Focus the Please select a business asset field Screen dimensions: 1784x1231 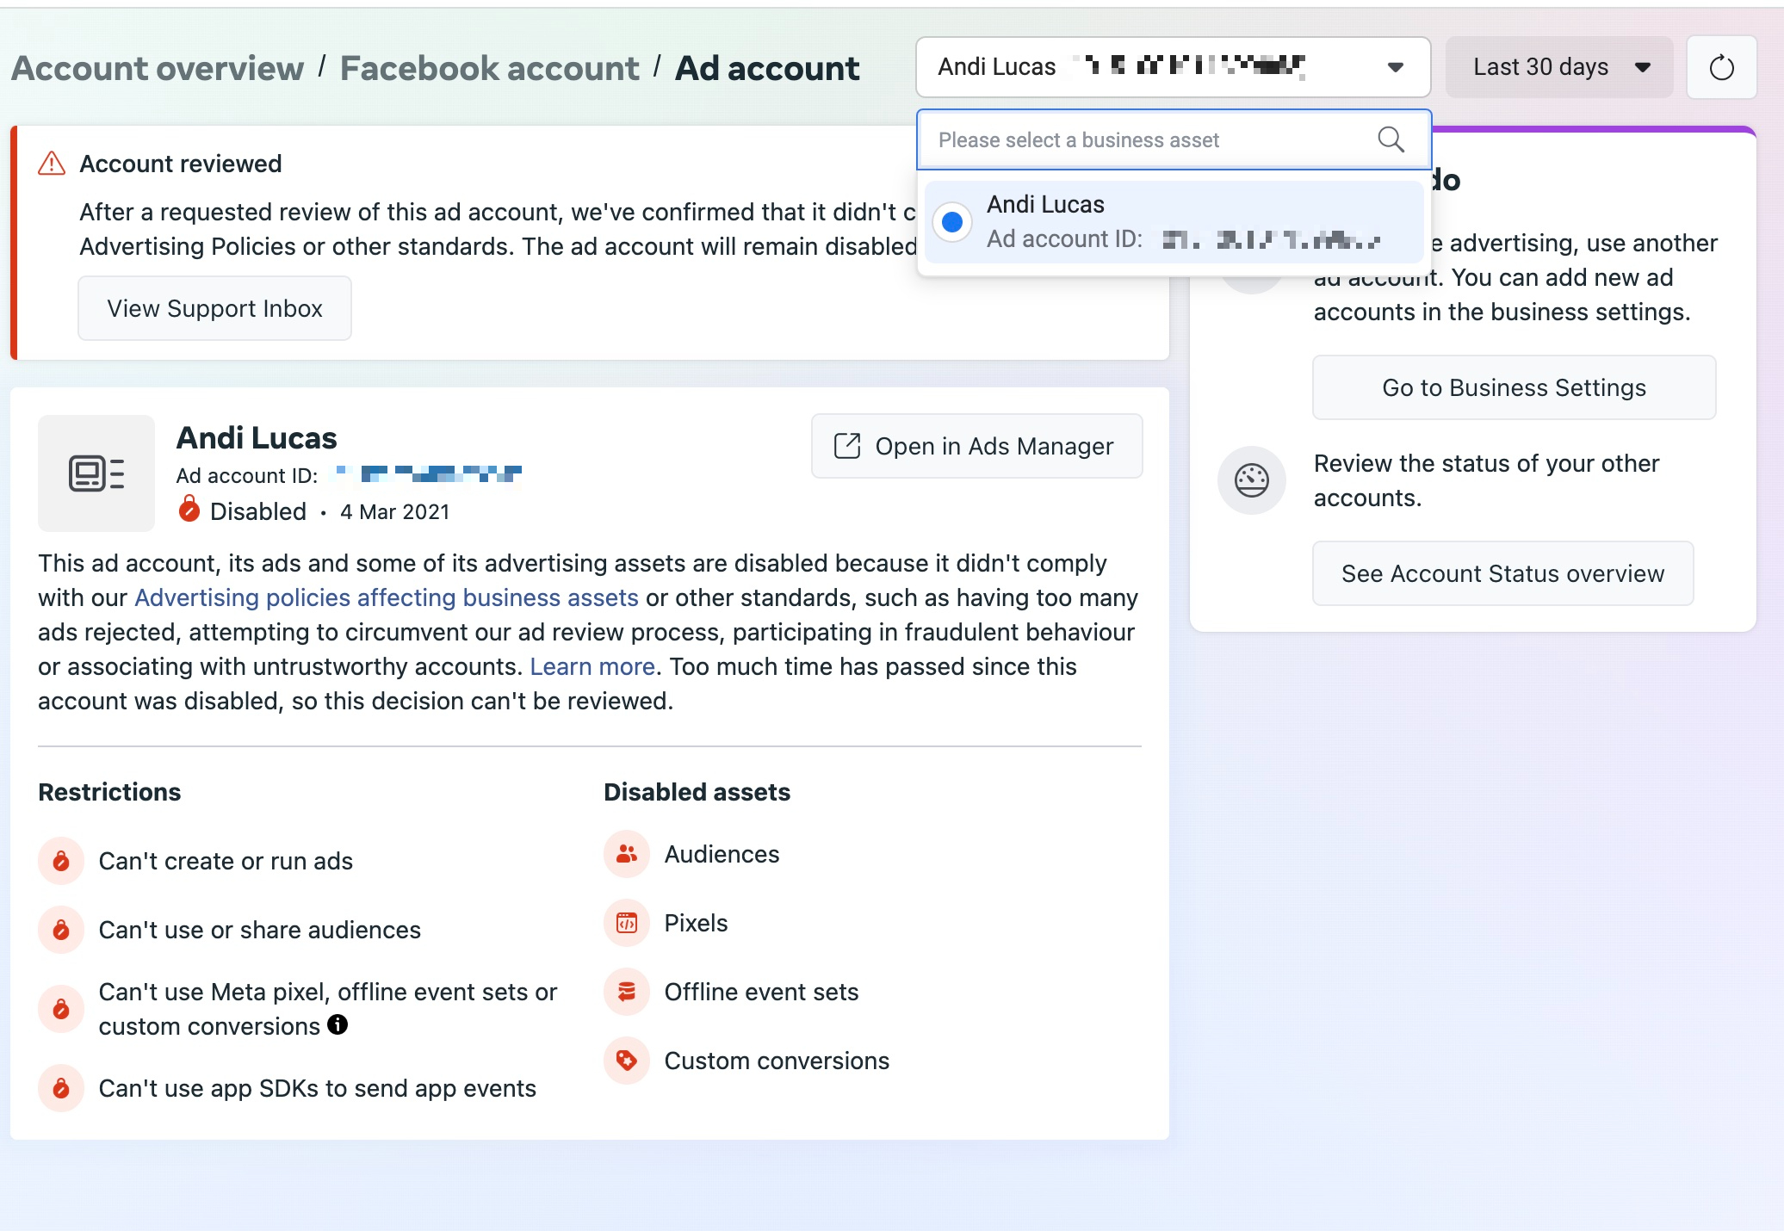point(1174,139)
